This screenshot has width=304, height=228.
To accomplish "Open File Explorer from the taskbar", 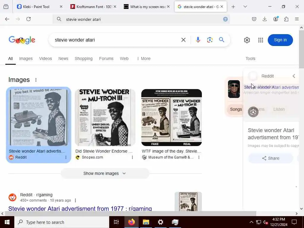I will tap(146, 222).
